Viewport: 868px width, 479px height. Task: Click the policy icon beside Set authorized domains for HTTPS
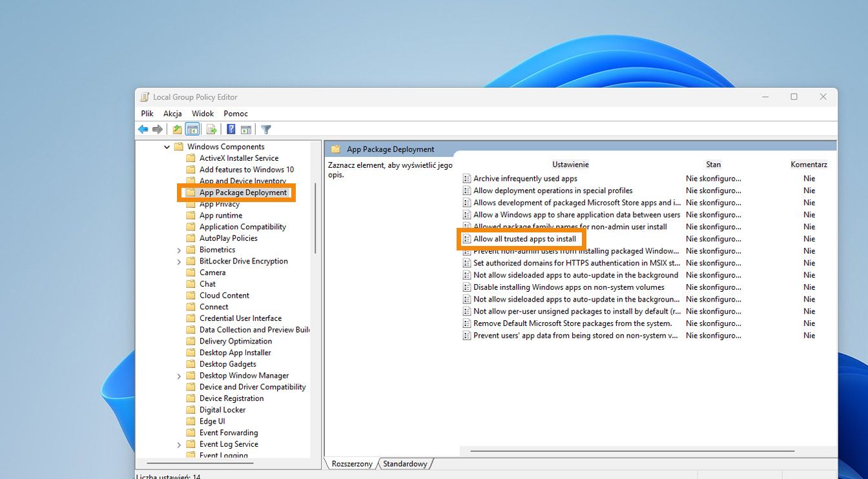[x=467, y=263]
